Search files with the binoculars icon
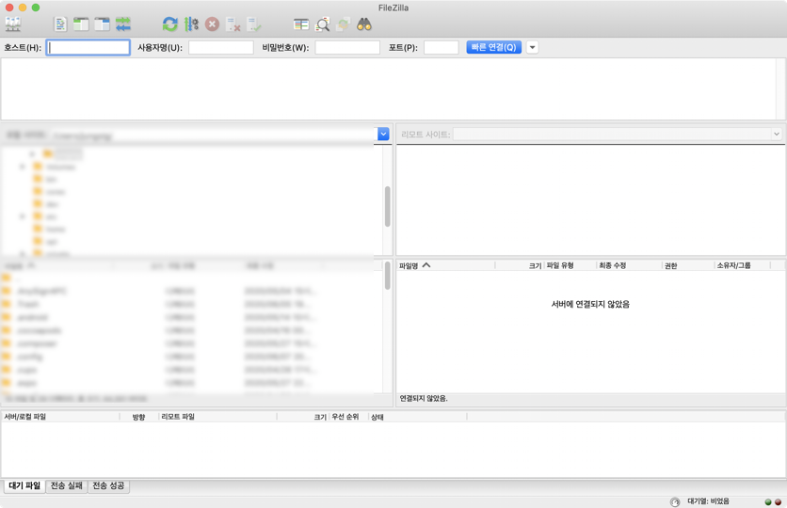The image size is (787, 508). tap(364, 24)
